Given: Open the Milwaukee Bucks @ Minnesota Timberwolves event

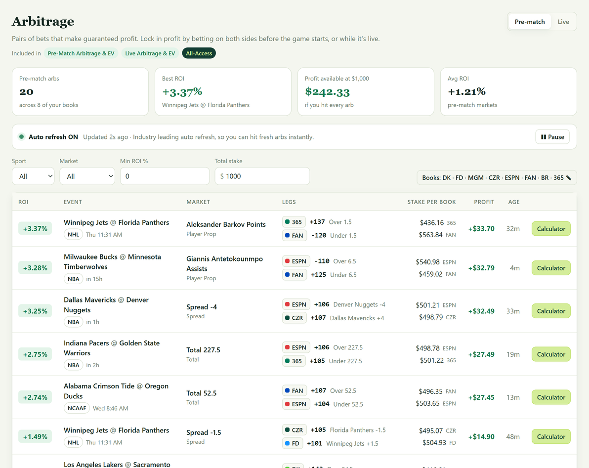Looking at the screenshot, I should pyautogui.click(x=112, y=262).
